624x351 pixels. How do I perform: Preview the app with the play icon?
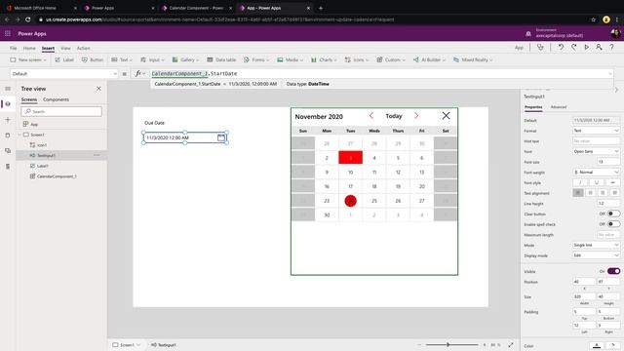pos(586,48)
